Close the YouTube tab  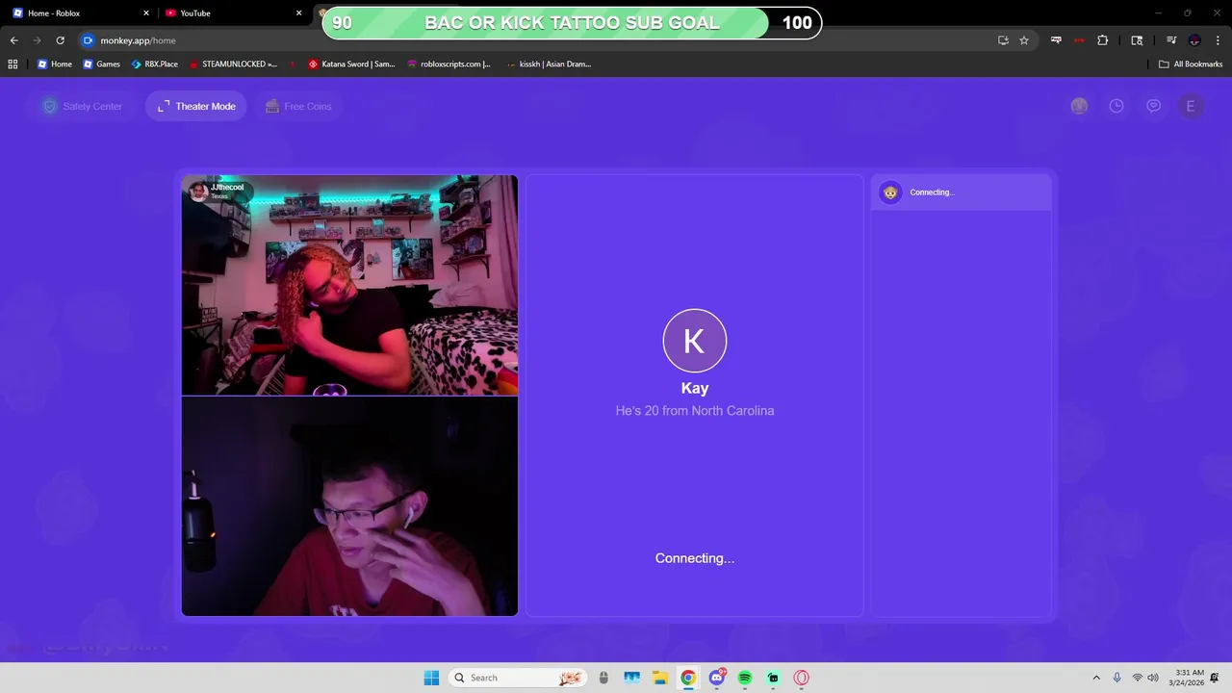pos(298,13)
